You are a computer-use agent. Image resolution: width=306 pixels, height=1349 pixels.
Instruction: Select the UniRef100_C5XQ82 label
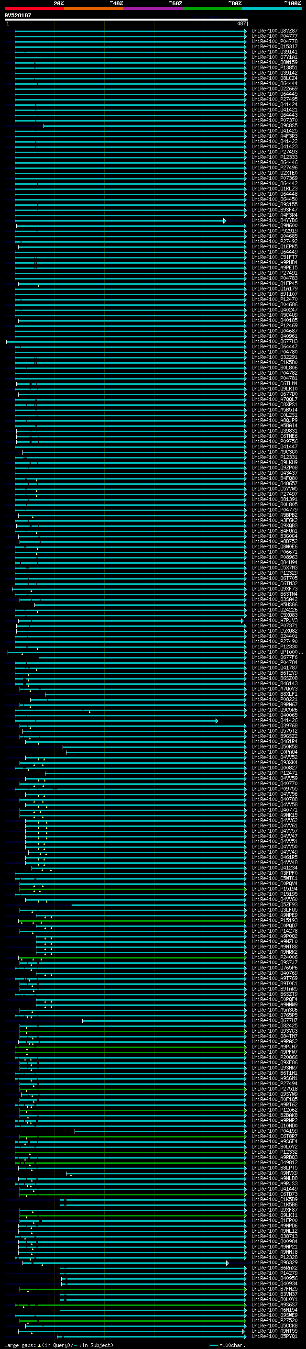click(x=274, y=631)
